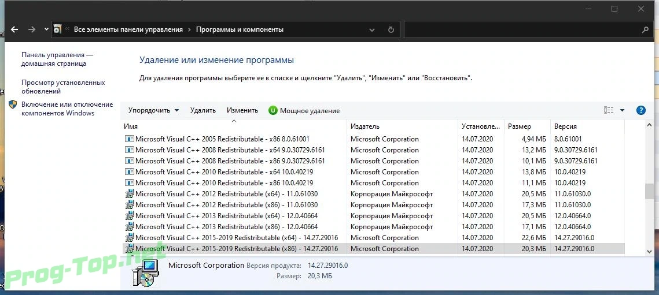Sort by 'Установле...' column header
This screenshot has height=295, width=659.
click(481, 126)
